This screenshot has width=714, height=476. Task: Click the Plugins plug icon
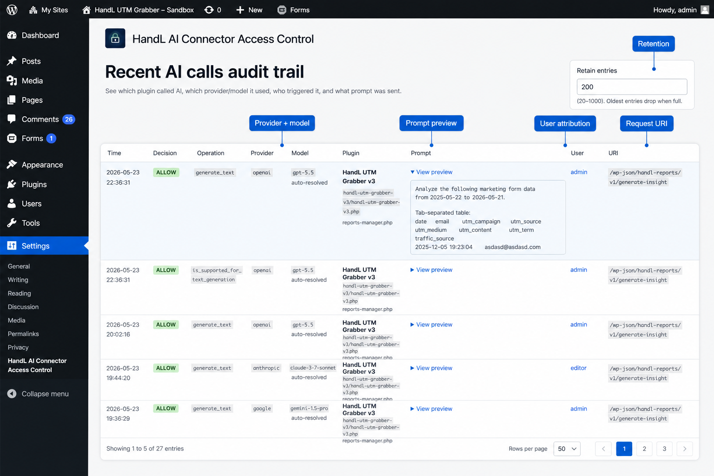point(12,184)
